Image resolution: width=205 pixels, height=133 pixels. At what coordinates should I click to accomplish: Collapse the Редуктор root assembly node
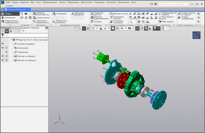11,40
